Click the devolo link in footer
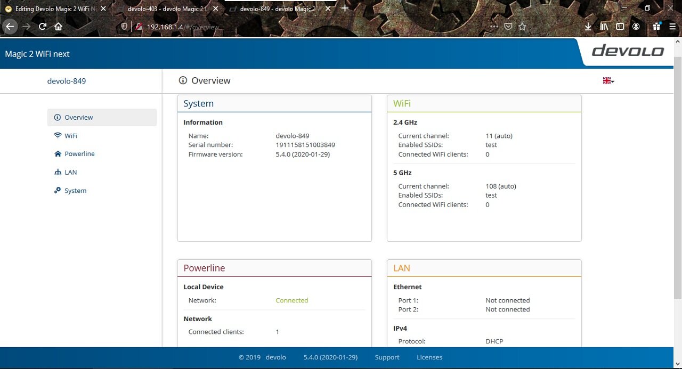Image resolution: width=682 pixels, height=369 pixels. click(276, 357)
